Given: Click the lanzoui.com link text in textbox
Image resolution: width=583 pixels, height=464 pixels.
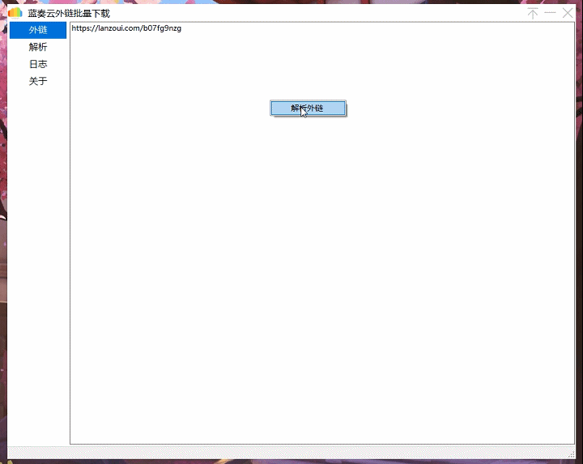Looking at the screenshot, I should pyautogui.click(x=126, y=28).
